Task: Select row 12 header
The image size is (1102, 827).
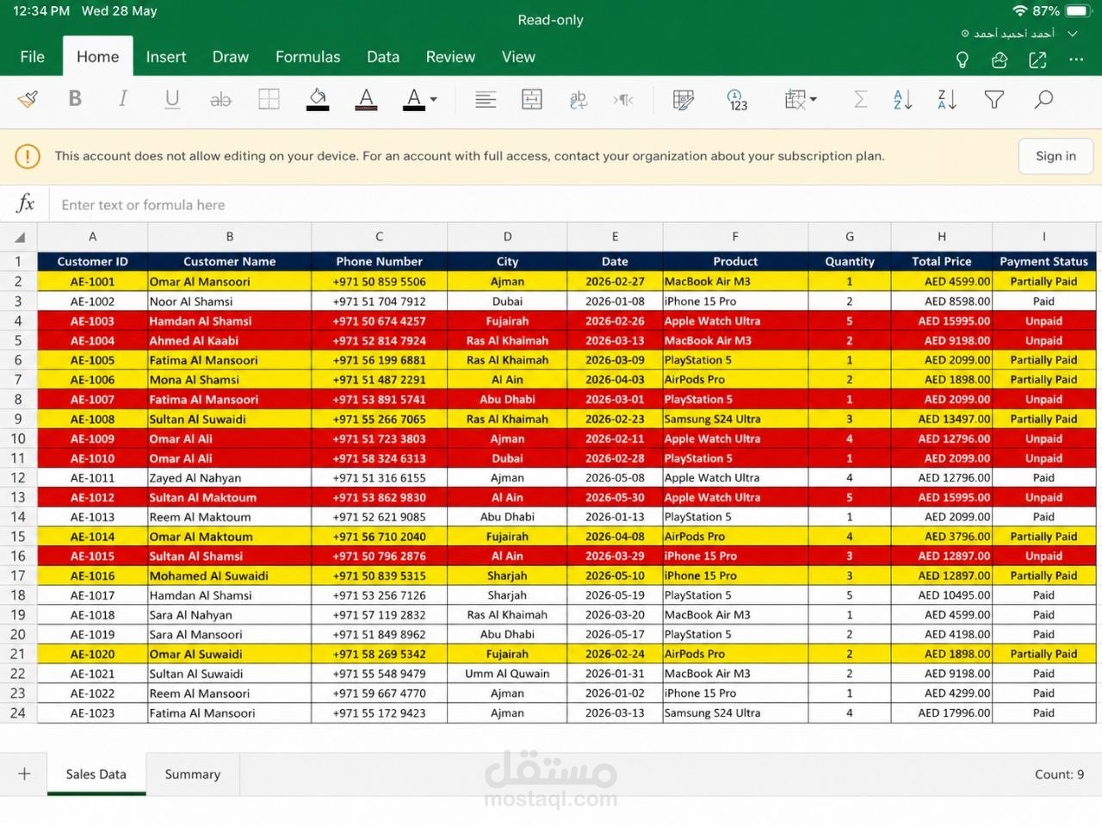Action: click(x=18, y=478)
